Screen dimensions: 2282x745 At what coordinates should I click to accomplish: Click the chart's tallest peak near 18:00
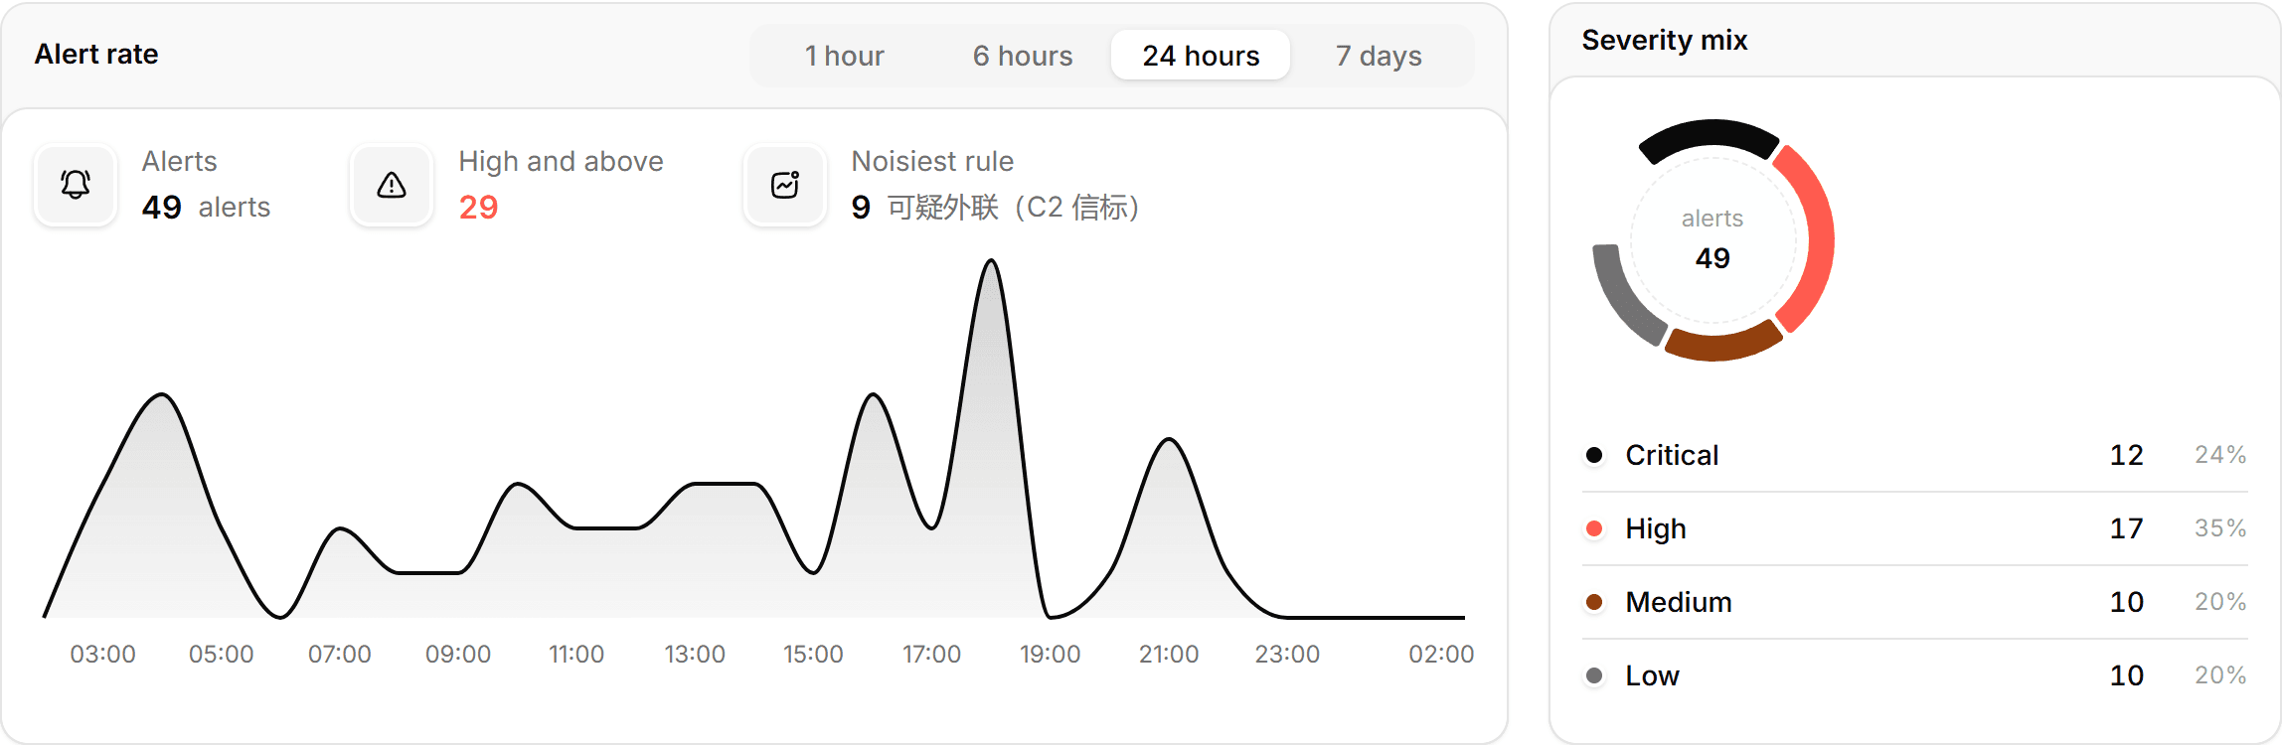[x=991, y=263]
